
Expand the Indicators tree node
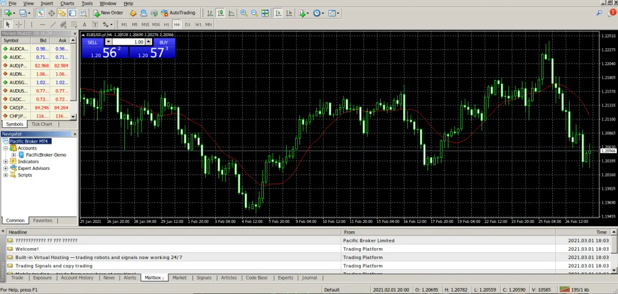tap(6, 161)
